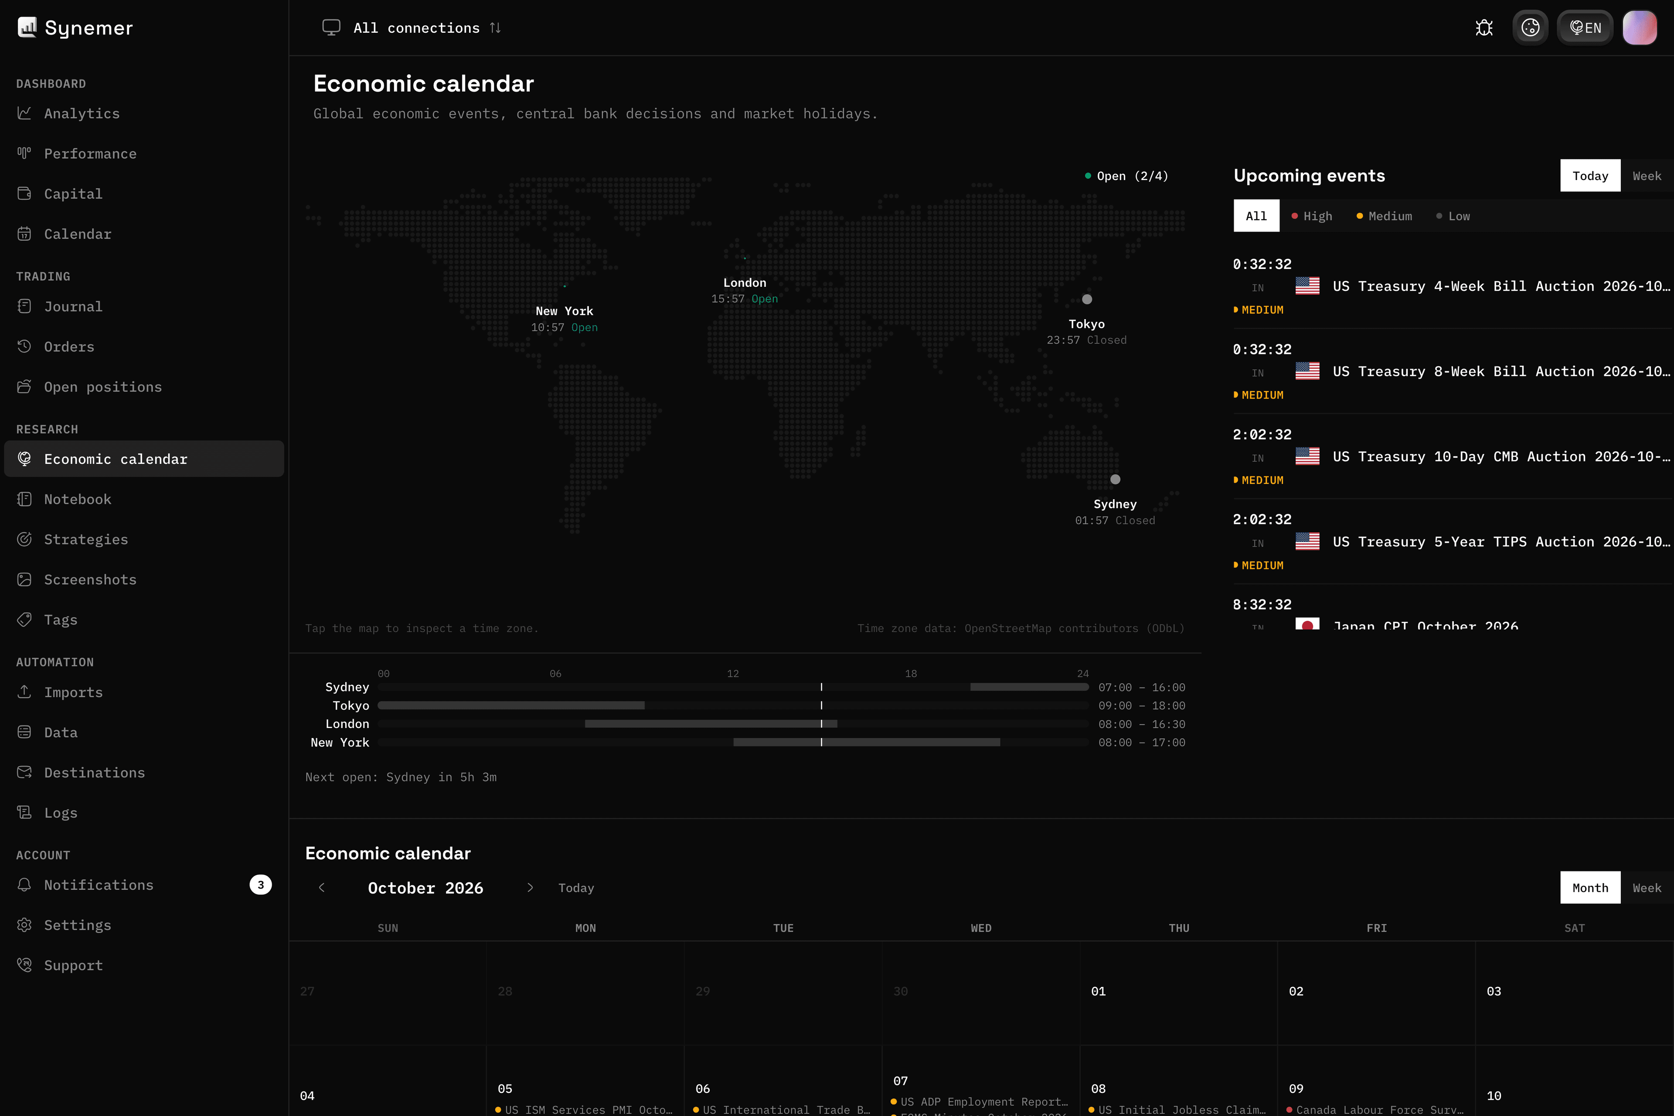Image resolution: width=1674 pixels, height=1116 pixels.
Task: Click the bug report icon
Action: (x=1484, y=28)
